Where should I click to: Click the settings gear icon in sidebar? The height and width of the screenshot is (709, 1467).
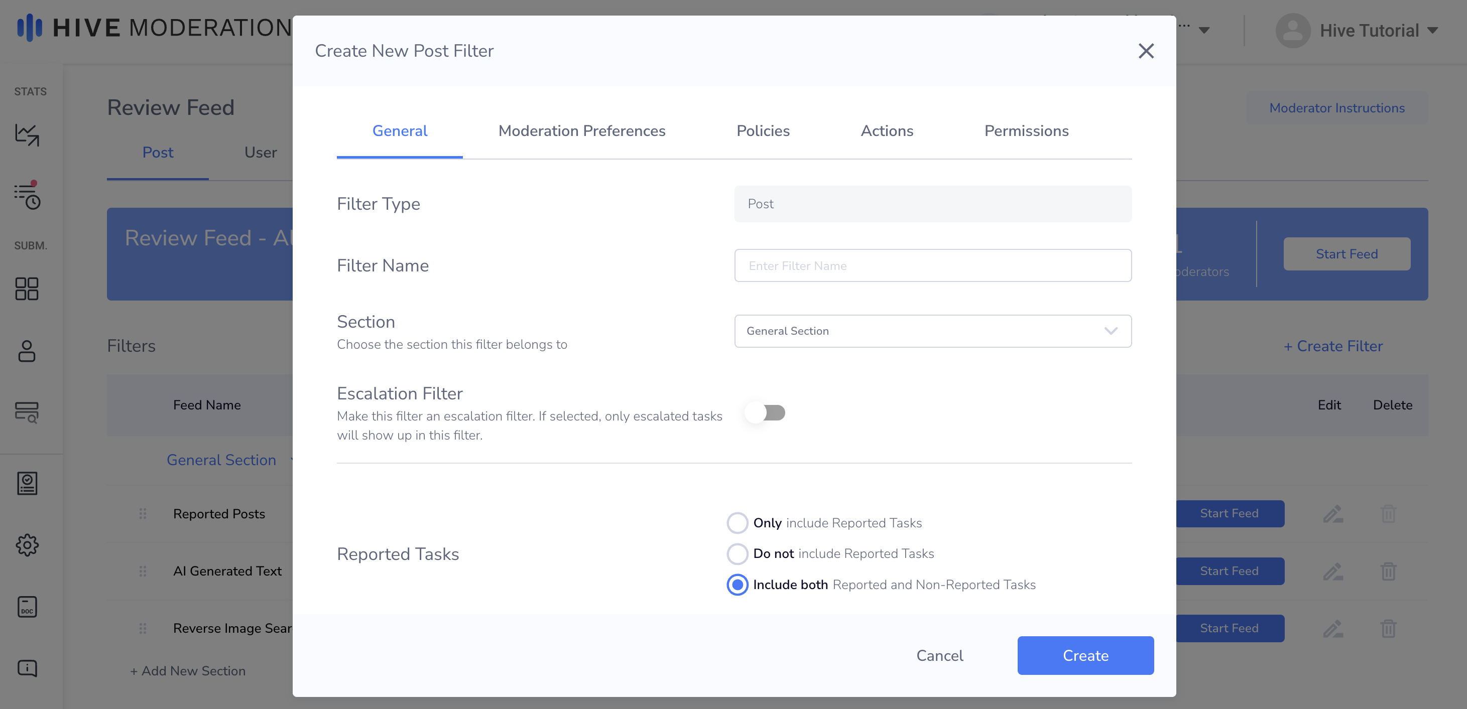pyautogui.click(x=27, y=545)
